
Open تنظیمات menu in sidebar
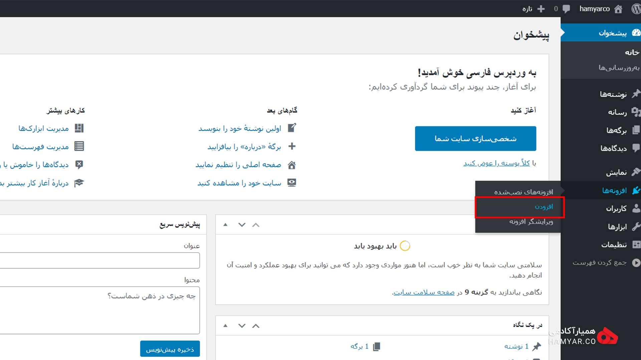tap(614, 245)
